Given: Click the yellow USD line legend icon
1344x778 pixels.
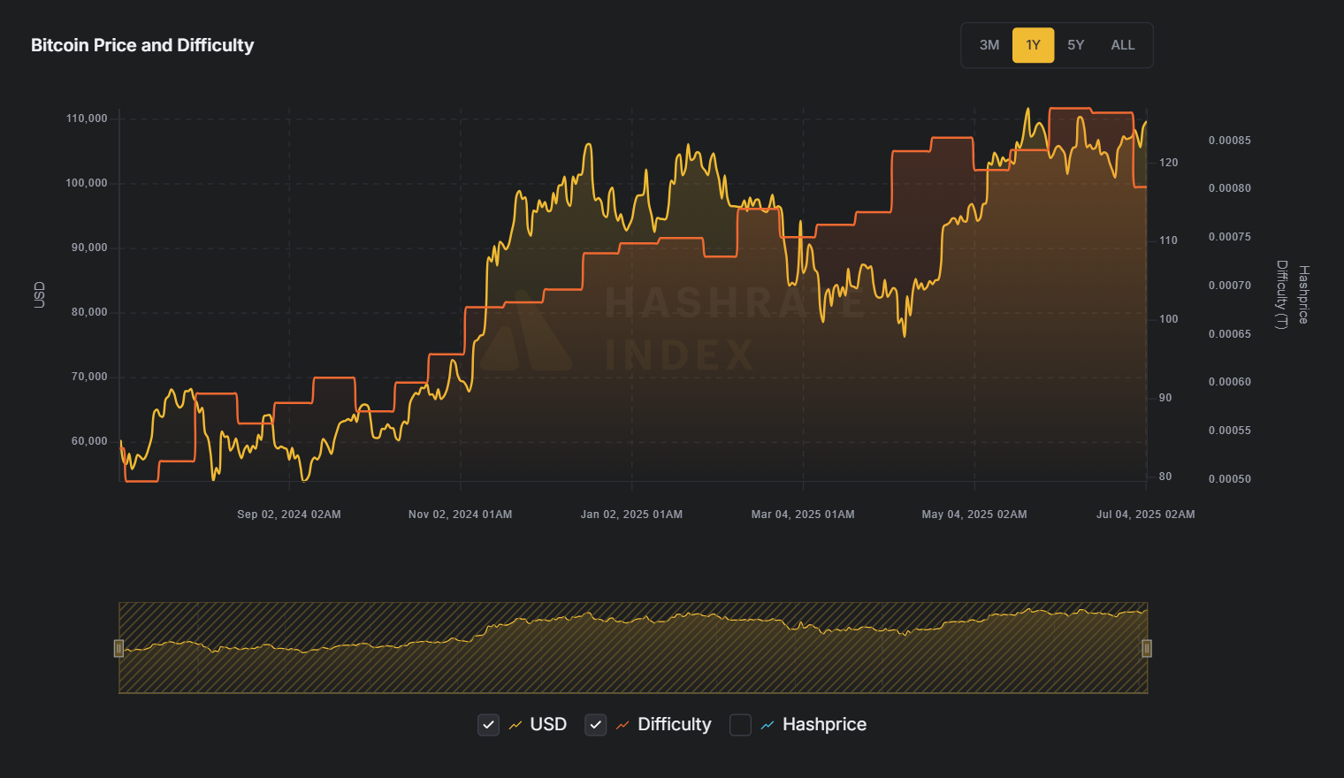Looking at the screenshot, I should pos(515,725).
